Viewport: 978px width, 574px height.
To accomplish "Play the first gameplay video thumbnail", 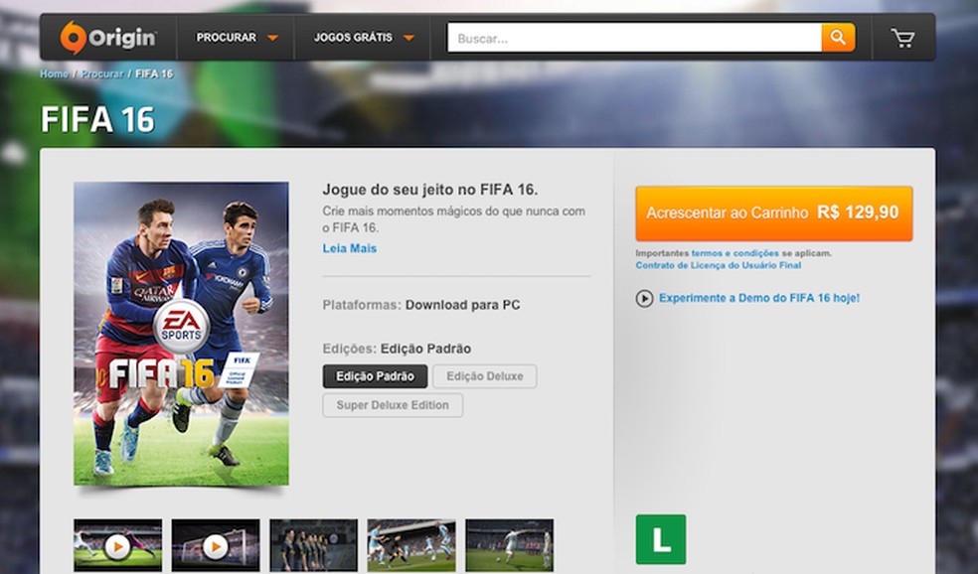I will tap(116, 545).
